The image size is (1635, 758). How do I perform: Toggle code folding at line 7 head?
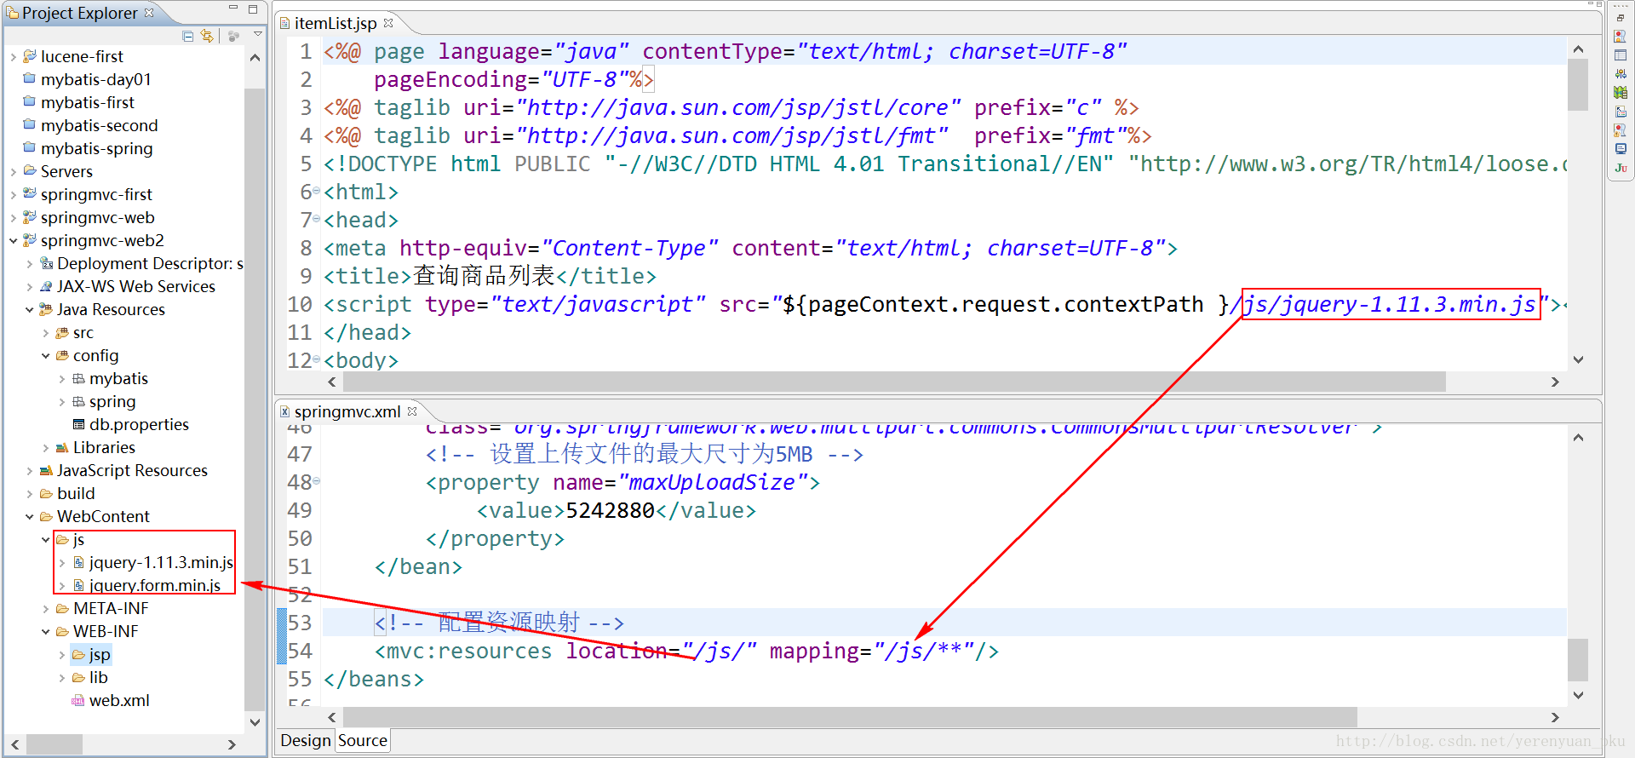(x=317, y=219)
